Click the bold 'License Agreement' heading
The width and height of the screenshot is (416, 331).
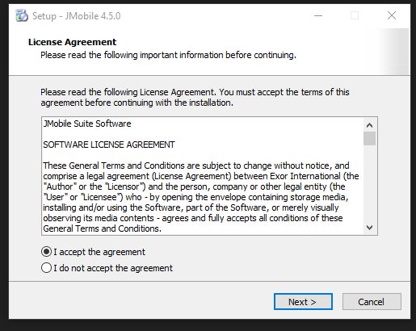tap(72, 42)
